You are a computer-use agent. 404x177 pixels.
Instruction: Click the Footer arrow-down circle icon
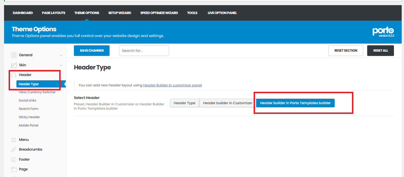point(14,160)
